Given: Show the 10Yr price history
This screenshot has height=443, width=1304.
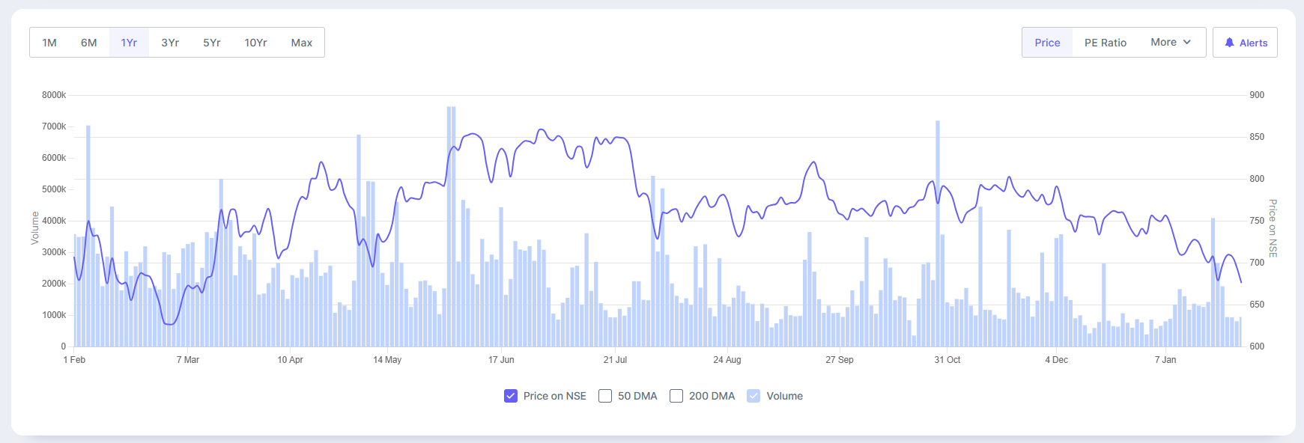Looking at the screenshot, I should pos(255,43).
